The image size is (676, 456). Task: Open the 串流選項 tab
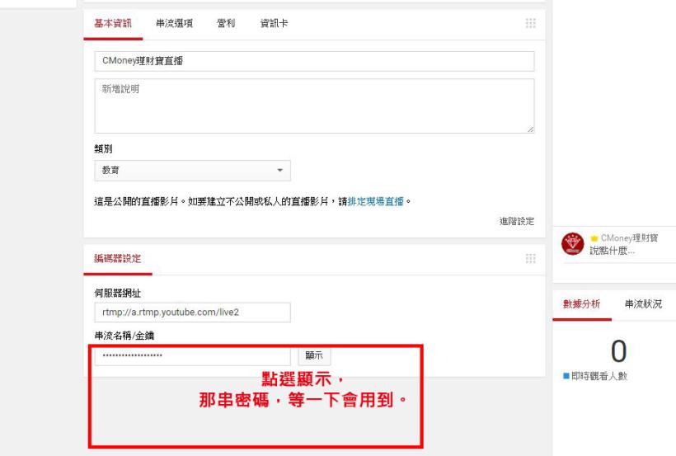(x=174, y=24)
